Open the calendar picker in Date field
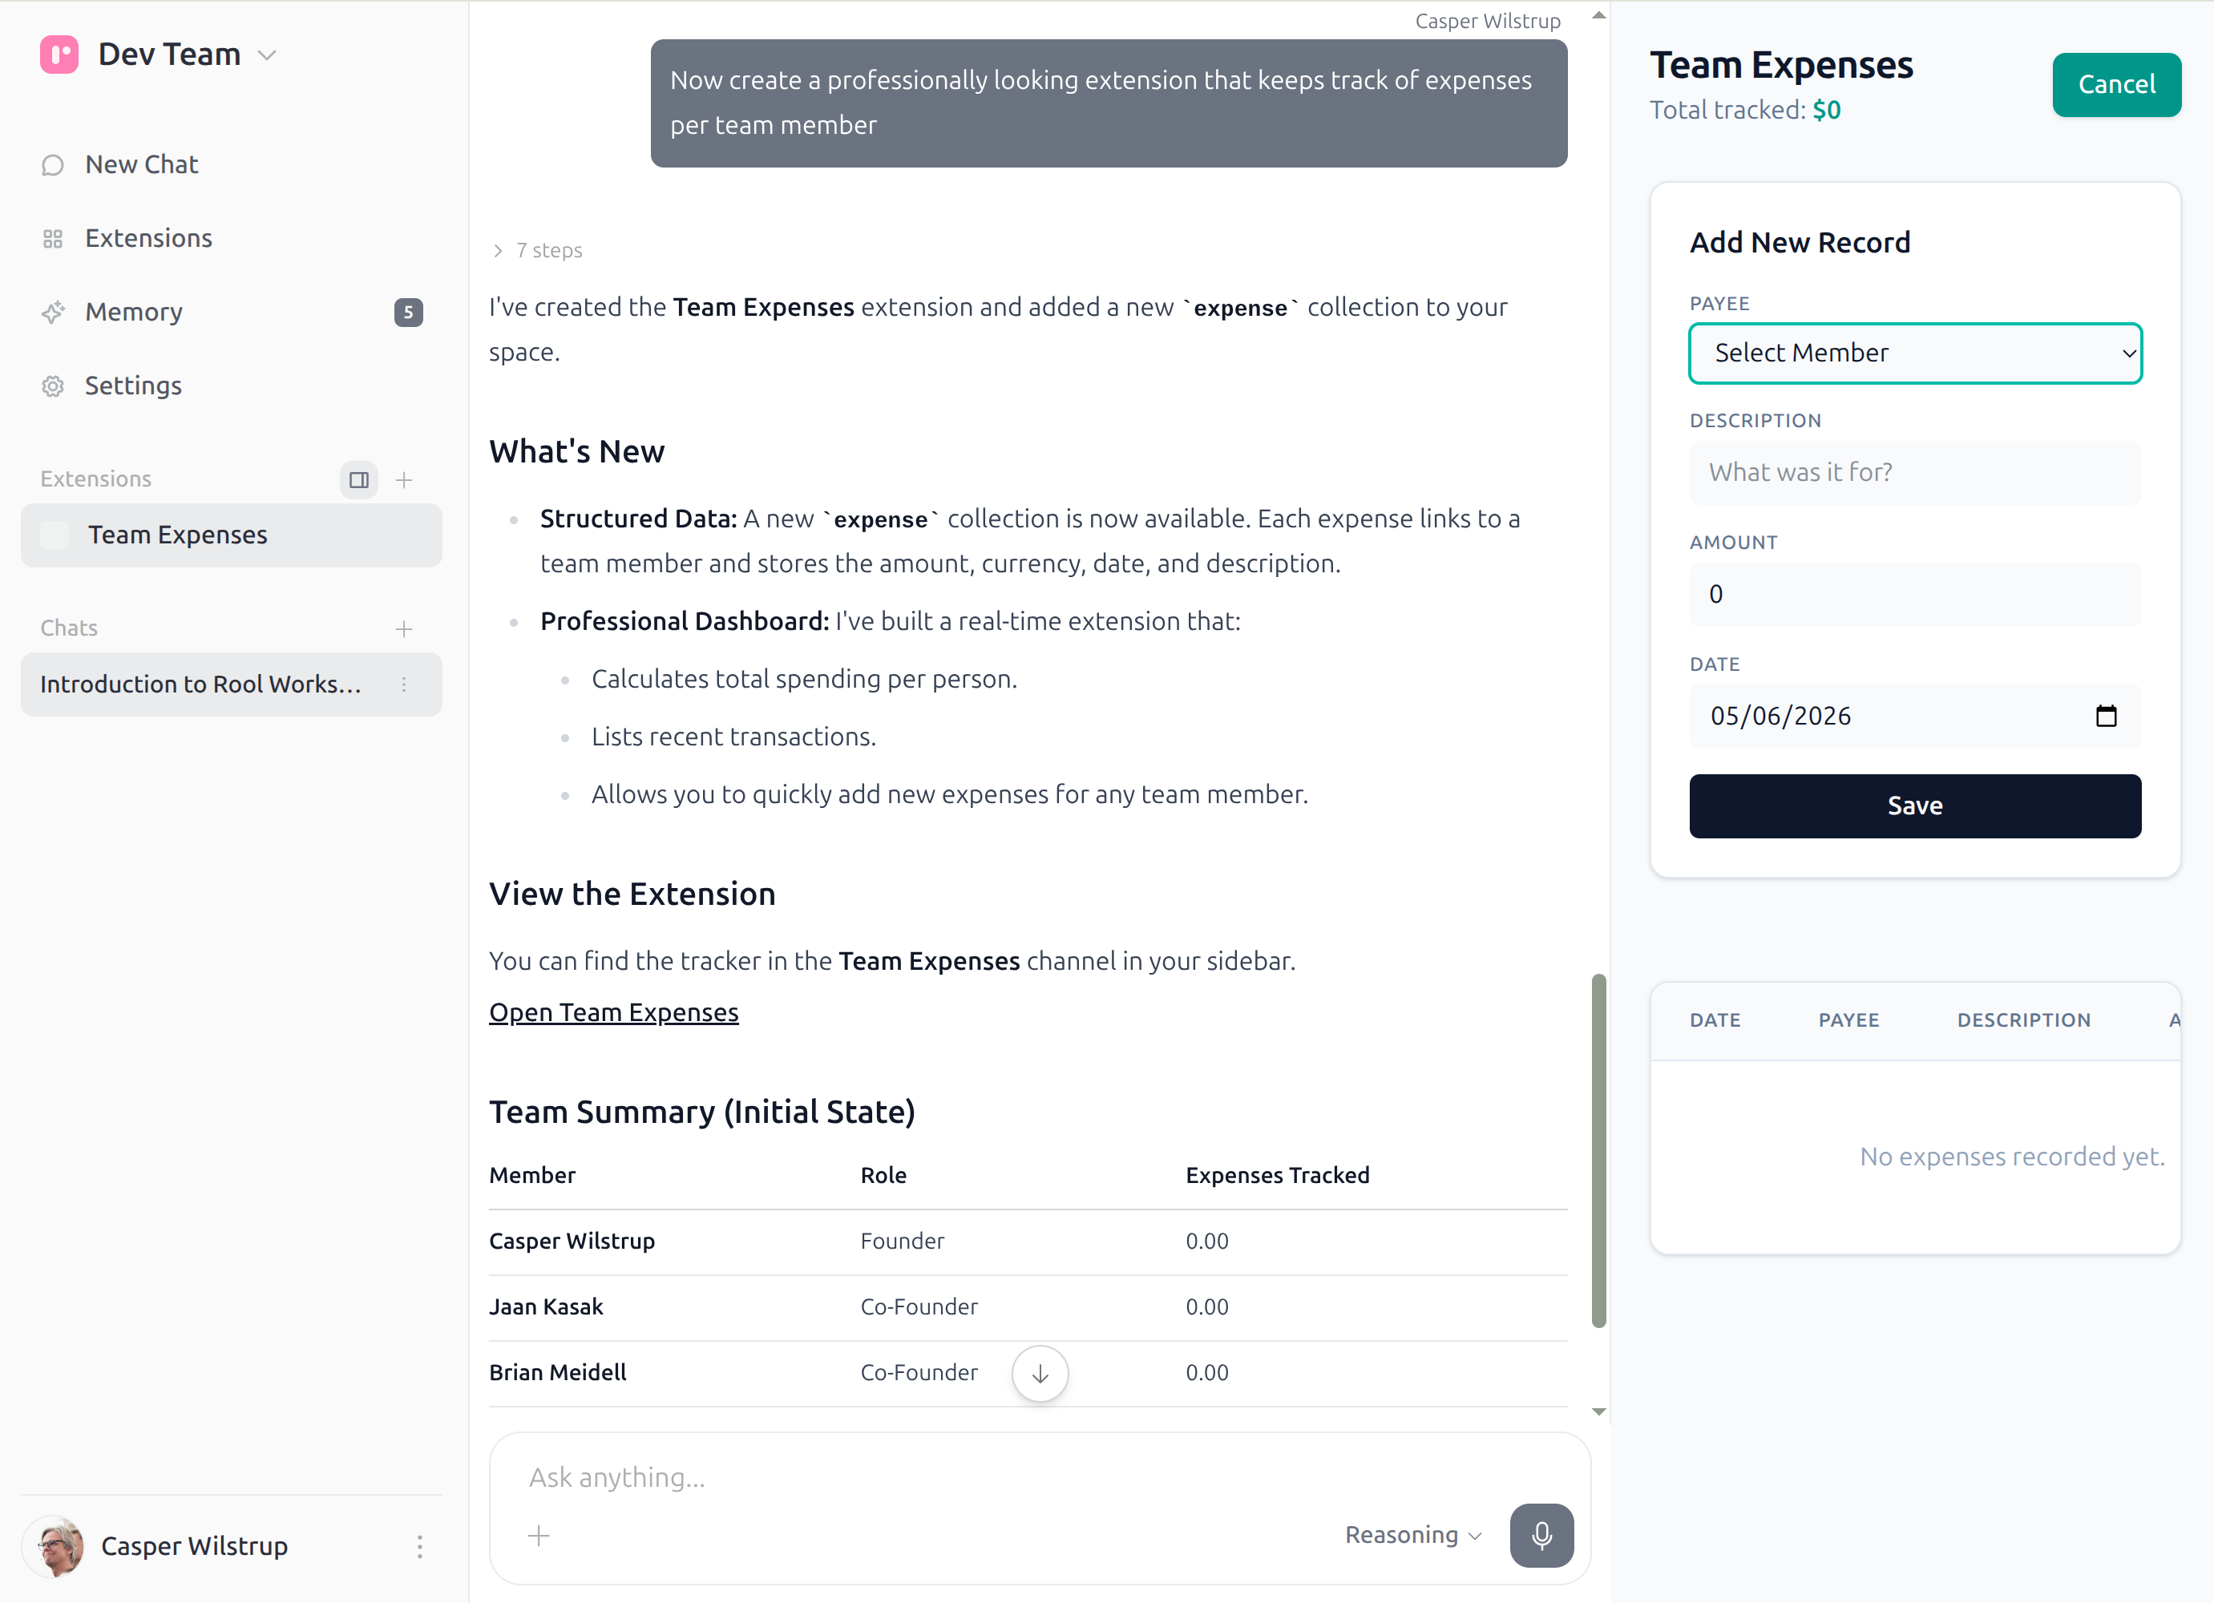The image size is (2214, 1603). (2107, 716)
